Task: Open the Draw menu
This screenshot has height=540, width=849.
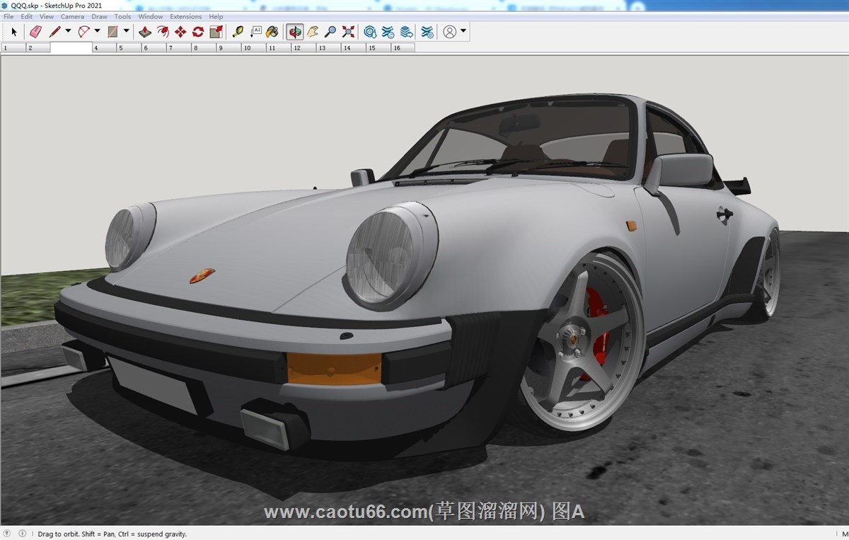Action: point(99,16)
